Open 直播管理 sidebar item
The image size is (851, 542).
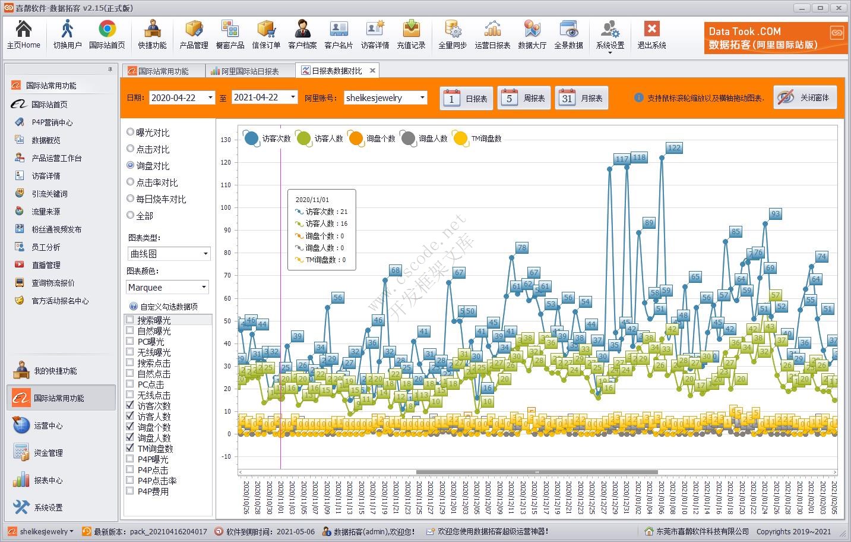[x=46, y=265]
